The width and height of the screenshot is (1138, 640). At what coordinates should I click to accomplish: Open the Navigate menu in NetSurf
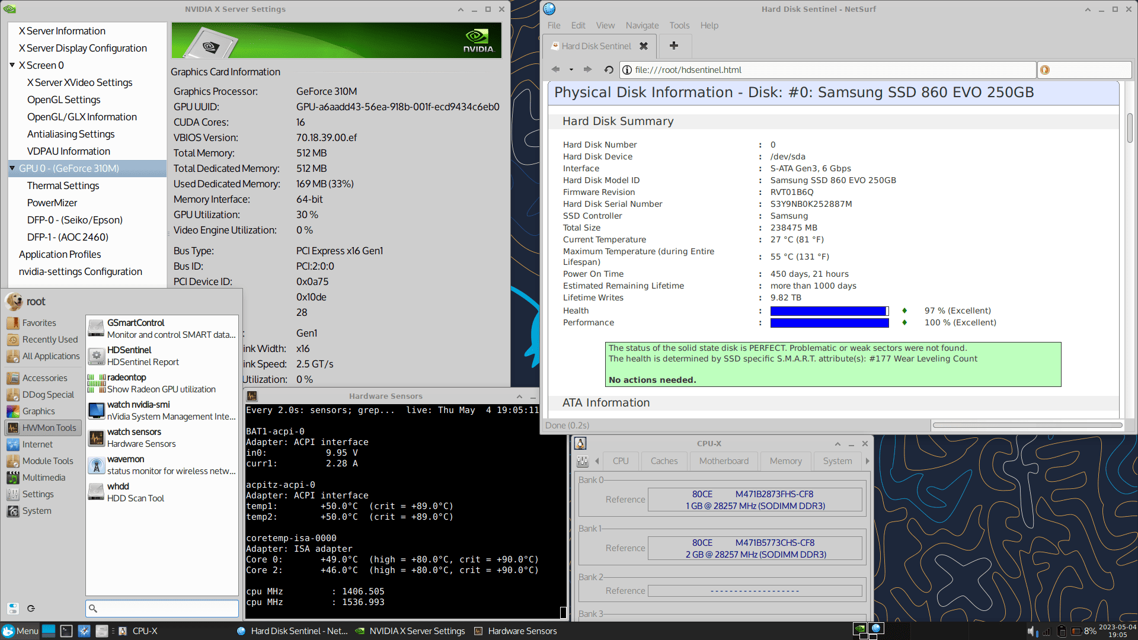coord(642,25)
